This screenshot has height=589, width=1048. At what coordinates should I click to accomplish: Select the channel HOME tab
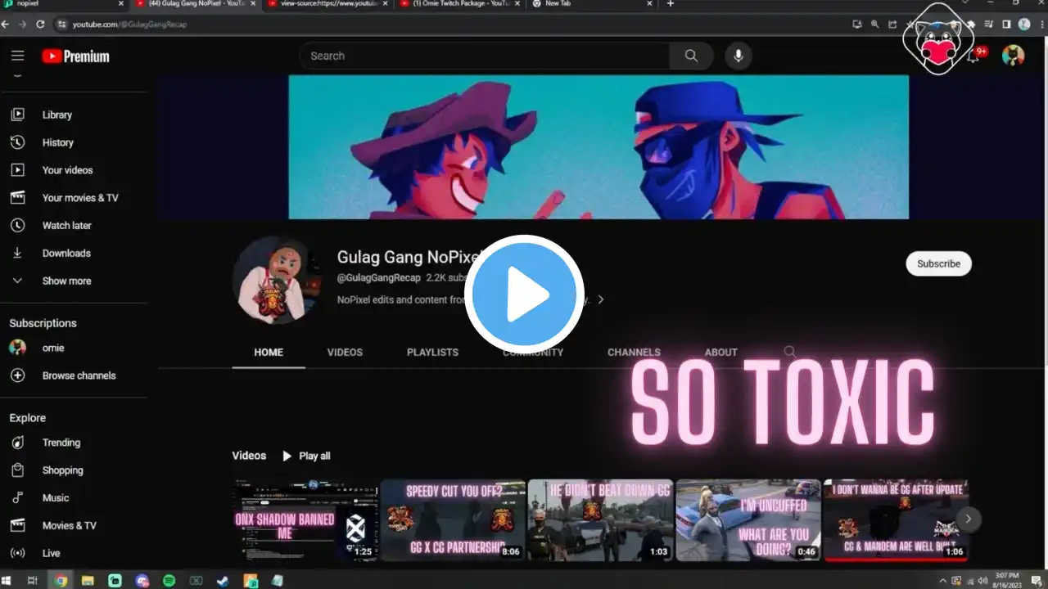(269, 353)
